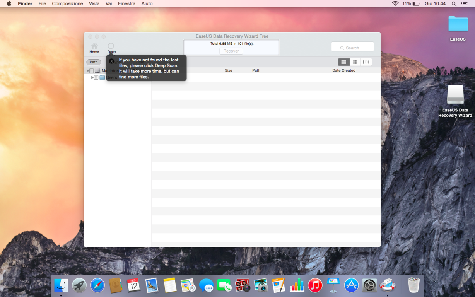Open the Vai menu
The height and width of the screenshot is (297, 475).
[109, 3]
